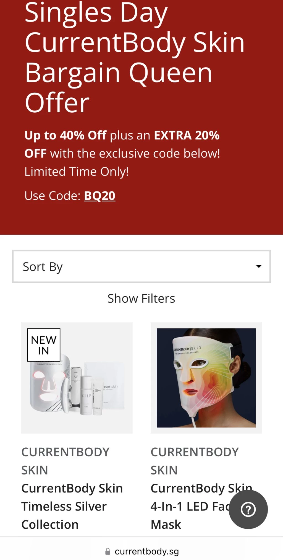The height and width of the screenshot is (560, 283).
Task: Click the Sort By dropdown arrow
Action: (259, 266)
